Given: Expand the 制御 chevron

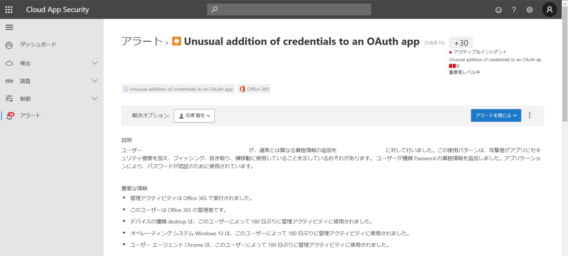Looking at the screenshot, I should [x=94, y=98].
